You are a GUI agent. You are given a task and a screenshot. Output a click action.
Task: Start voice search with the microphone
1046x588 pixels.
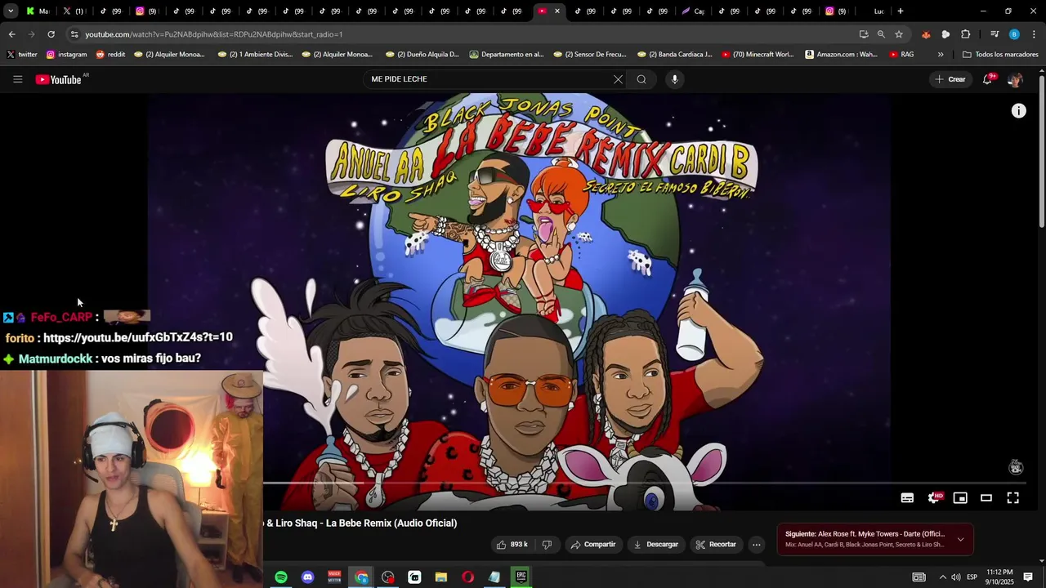[674, 79]
